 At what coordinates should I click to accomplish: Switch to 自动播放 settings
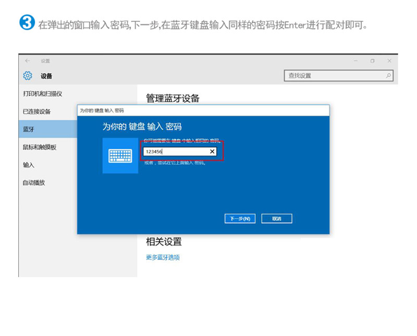pos(34,183)
